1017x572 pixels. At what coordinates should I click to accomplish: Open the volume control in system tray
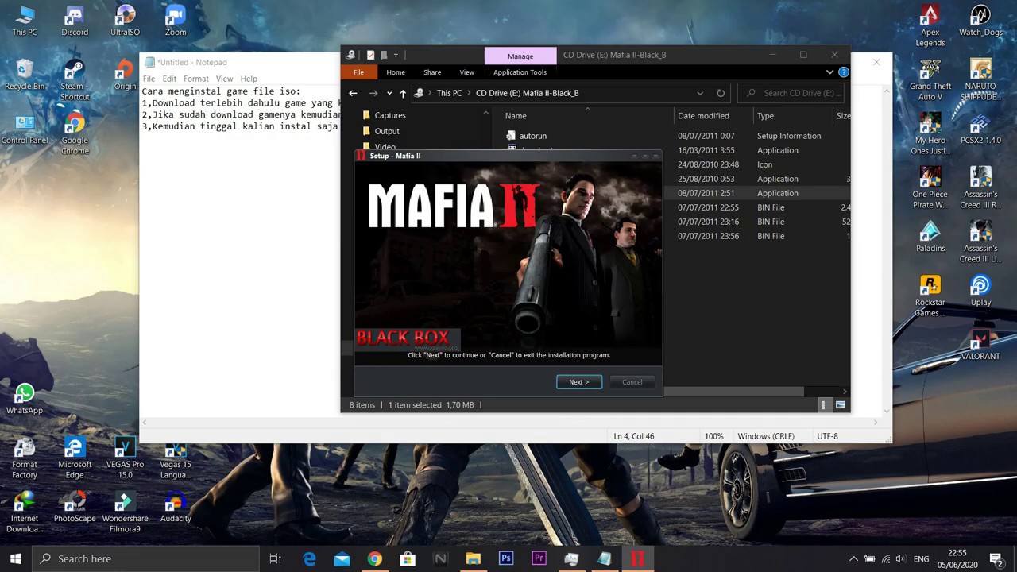click(903, 559)
